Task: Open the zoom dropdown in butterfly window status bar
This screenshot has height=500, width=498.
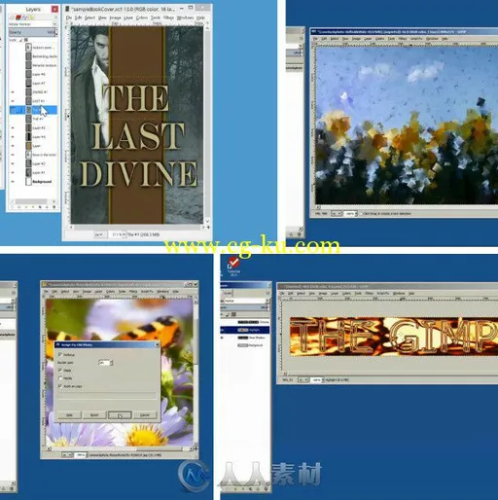Action: coord(81,455)
